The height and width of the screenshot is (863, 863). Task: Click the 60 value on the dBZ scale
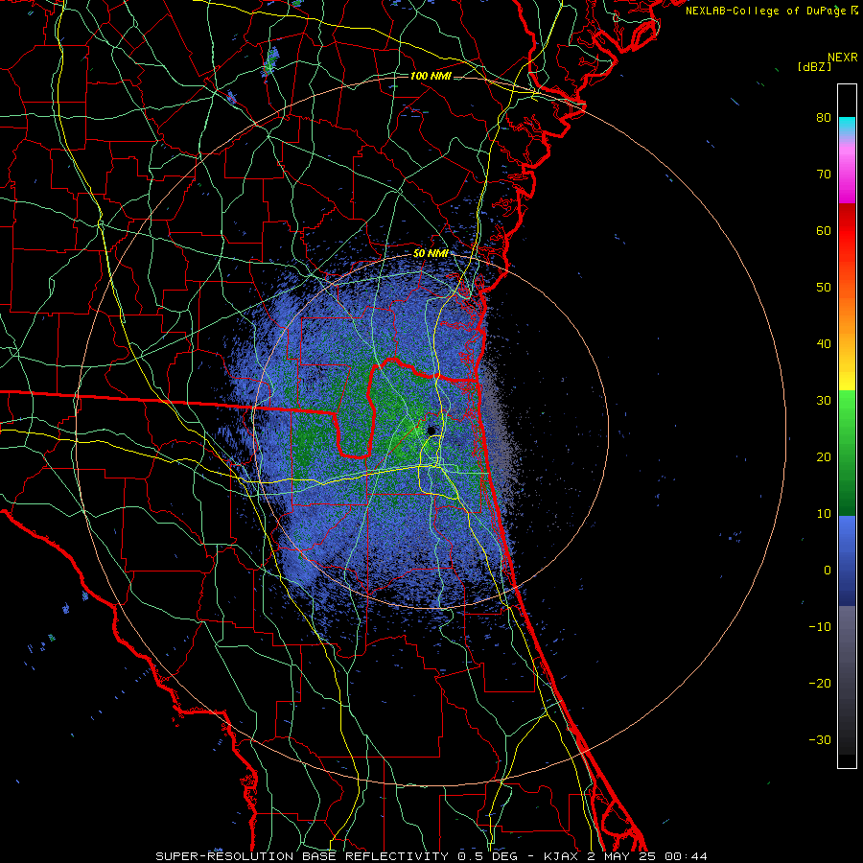tap(824, 231)
